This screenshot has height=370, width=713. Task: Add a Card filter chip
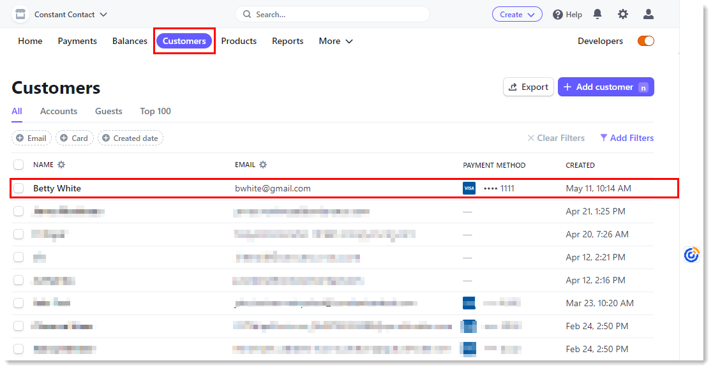tap(75, 138)
